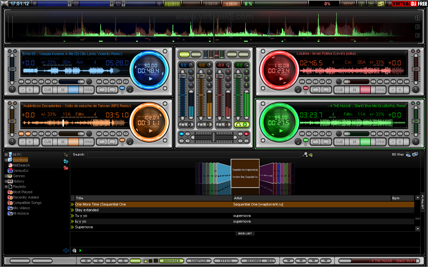Click the search options magnifier icon
The image size is (428, 267).
point(305,155)
